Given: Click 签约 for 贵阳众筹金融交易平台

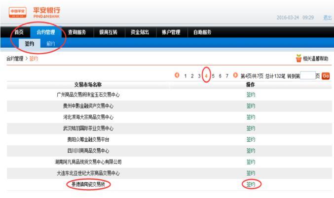Looking at the screenshot, I should pos(251,139).
